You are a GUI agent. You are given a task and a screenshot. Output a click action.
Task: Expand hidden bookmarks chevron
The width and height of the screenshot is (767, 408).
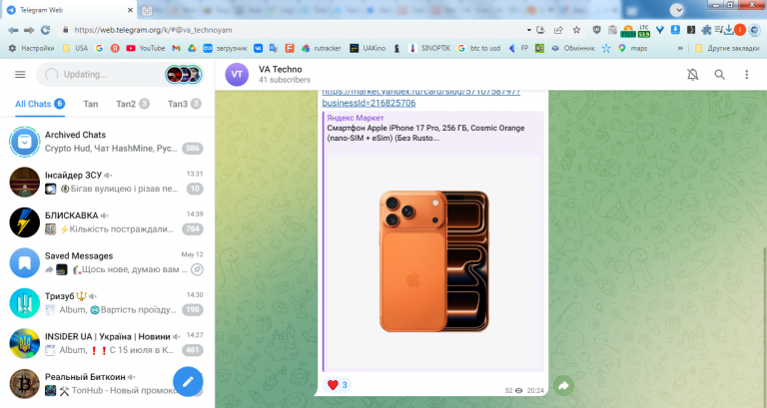(x=680, y=48)
